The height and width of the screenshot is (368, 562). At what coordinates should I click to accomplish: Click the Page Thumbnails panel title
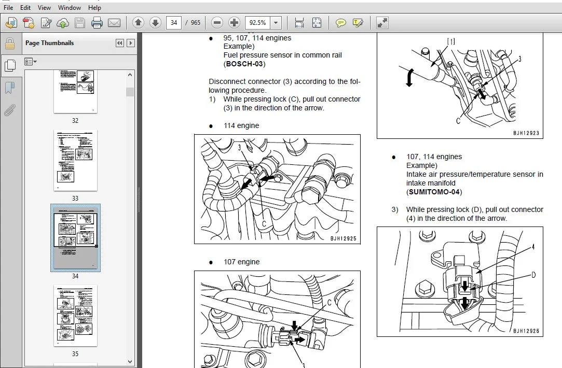[x=49, y=43]
